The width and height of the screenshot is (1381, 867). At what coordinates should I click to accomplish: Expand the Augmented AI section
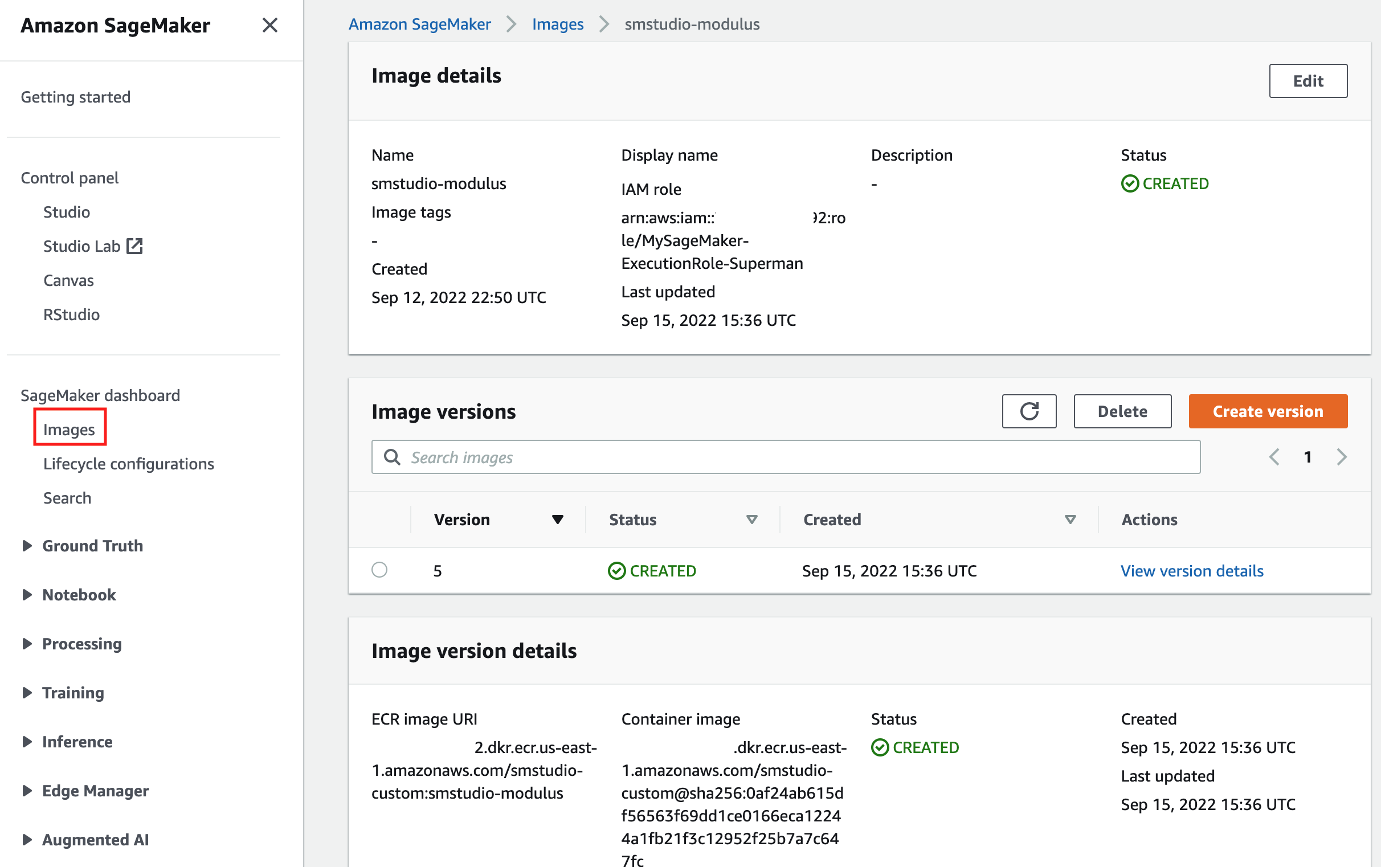27,840
